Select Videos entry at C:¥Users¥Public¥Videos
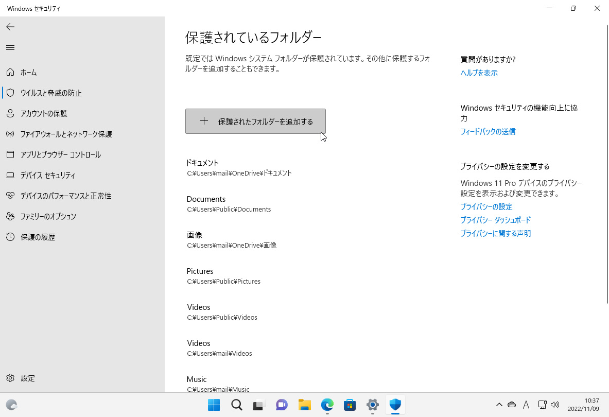This screenshot has width=609, height=417. tap(222, 312)
